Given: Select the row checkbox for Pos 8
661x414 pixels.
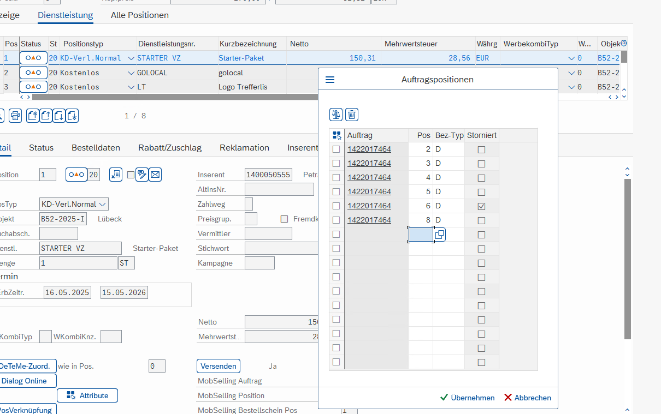Looking at the screenshot, I should 337,220.
